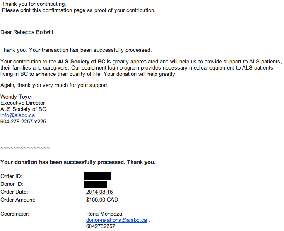This screenshot has width=284, height=231.
Task: Click the redacted Donor ID box
Action: click(x=96, y=184)
